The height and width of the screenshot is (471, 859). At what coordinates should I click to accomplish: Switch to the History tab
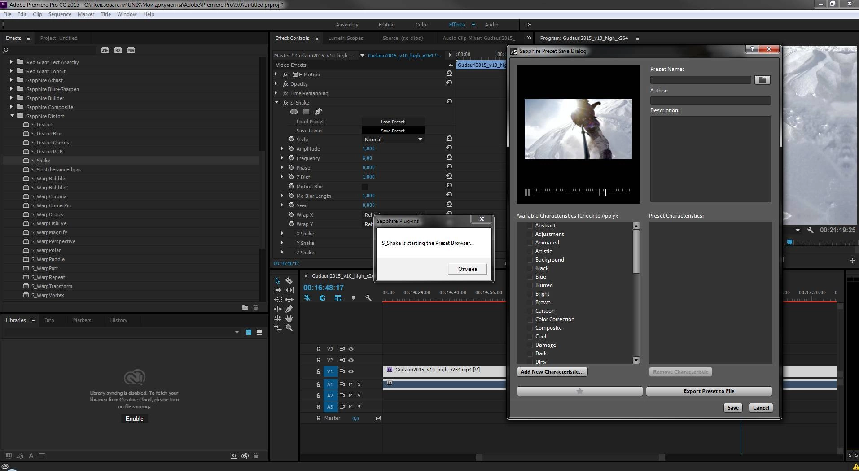118,320
